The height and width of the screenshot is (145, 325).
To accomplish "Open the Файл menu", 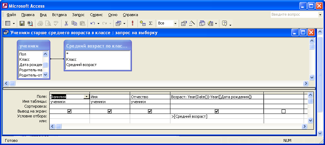I will click(x=11, y=15).
